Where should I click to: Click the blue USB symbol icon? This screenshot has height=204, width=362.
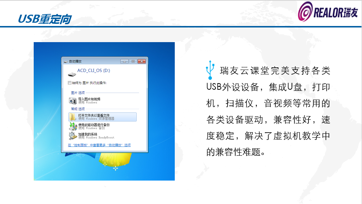coord(210,70)
